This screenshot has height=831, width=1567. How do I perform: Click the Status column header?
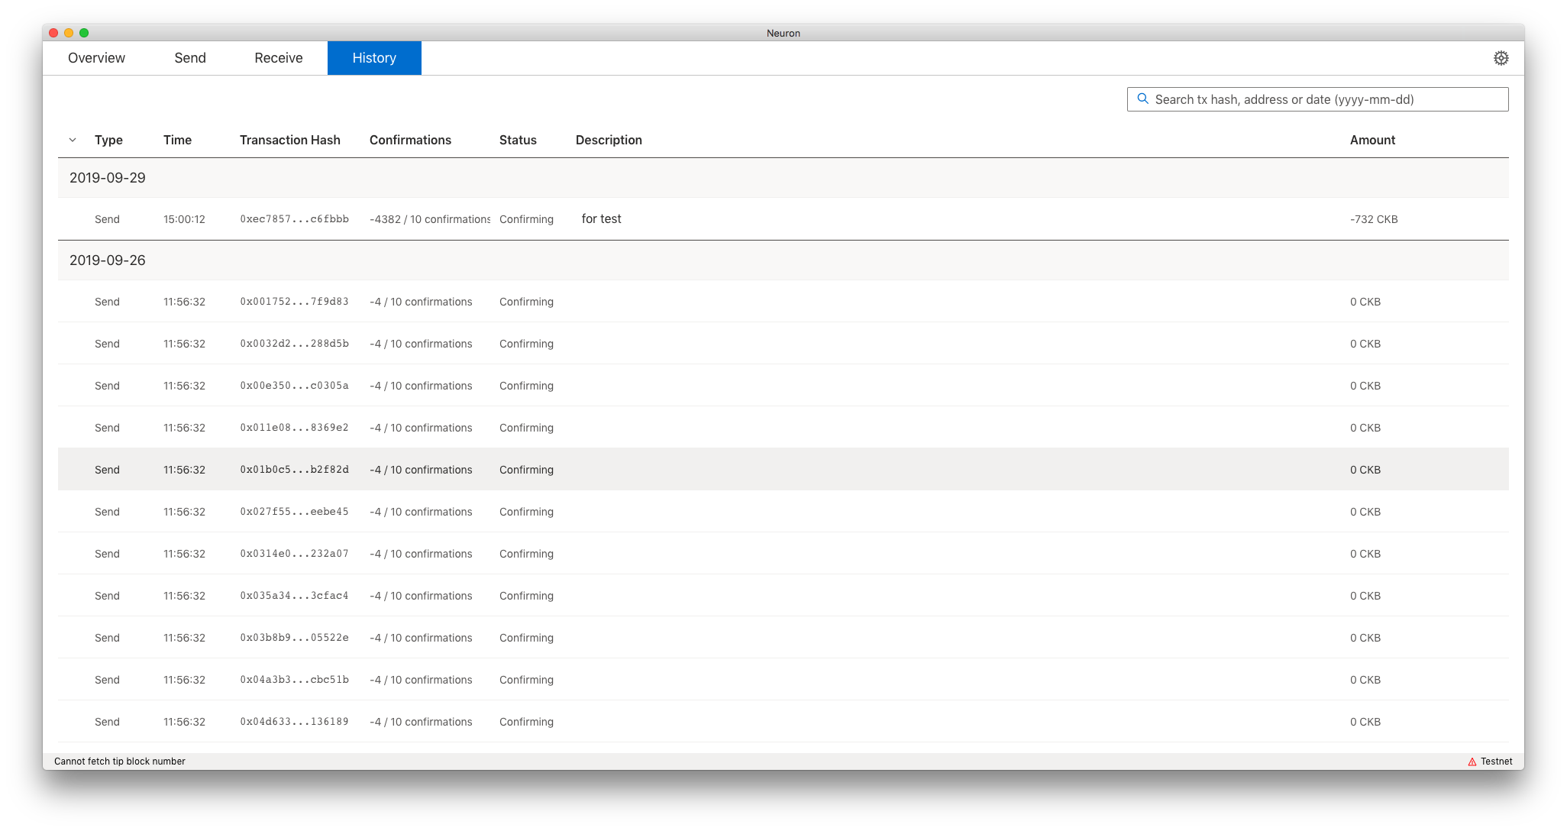[518, 140]
